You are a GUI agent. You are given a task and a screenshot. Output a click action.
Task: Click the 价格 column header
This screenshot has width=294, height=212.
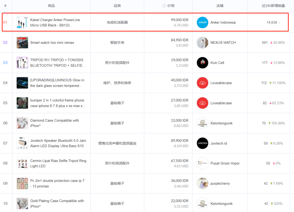171,6
